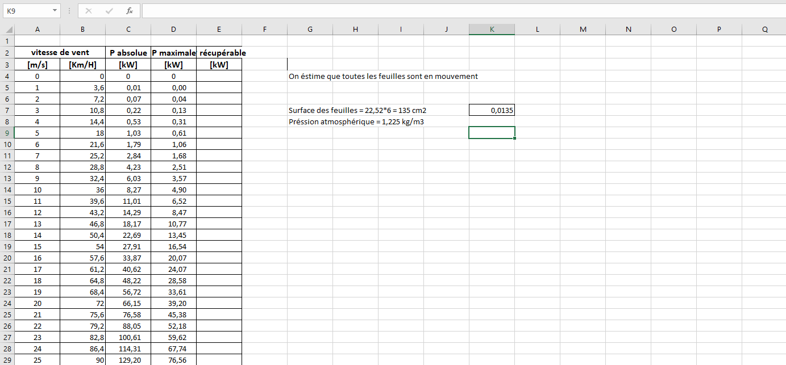Click the Enter checkmark icon in formula bar
This screenshot has width=786, height=365.
click(109, 11)
